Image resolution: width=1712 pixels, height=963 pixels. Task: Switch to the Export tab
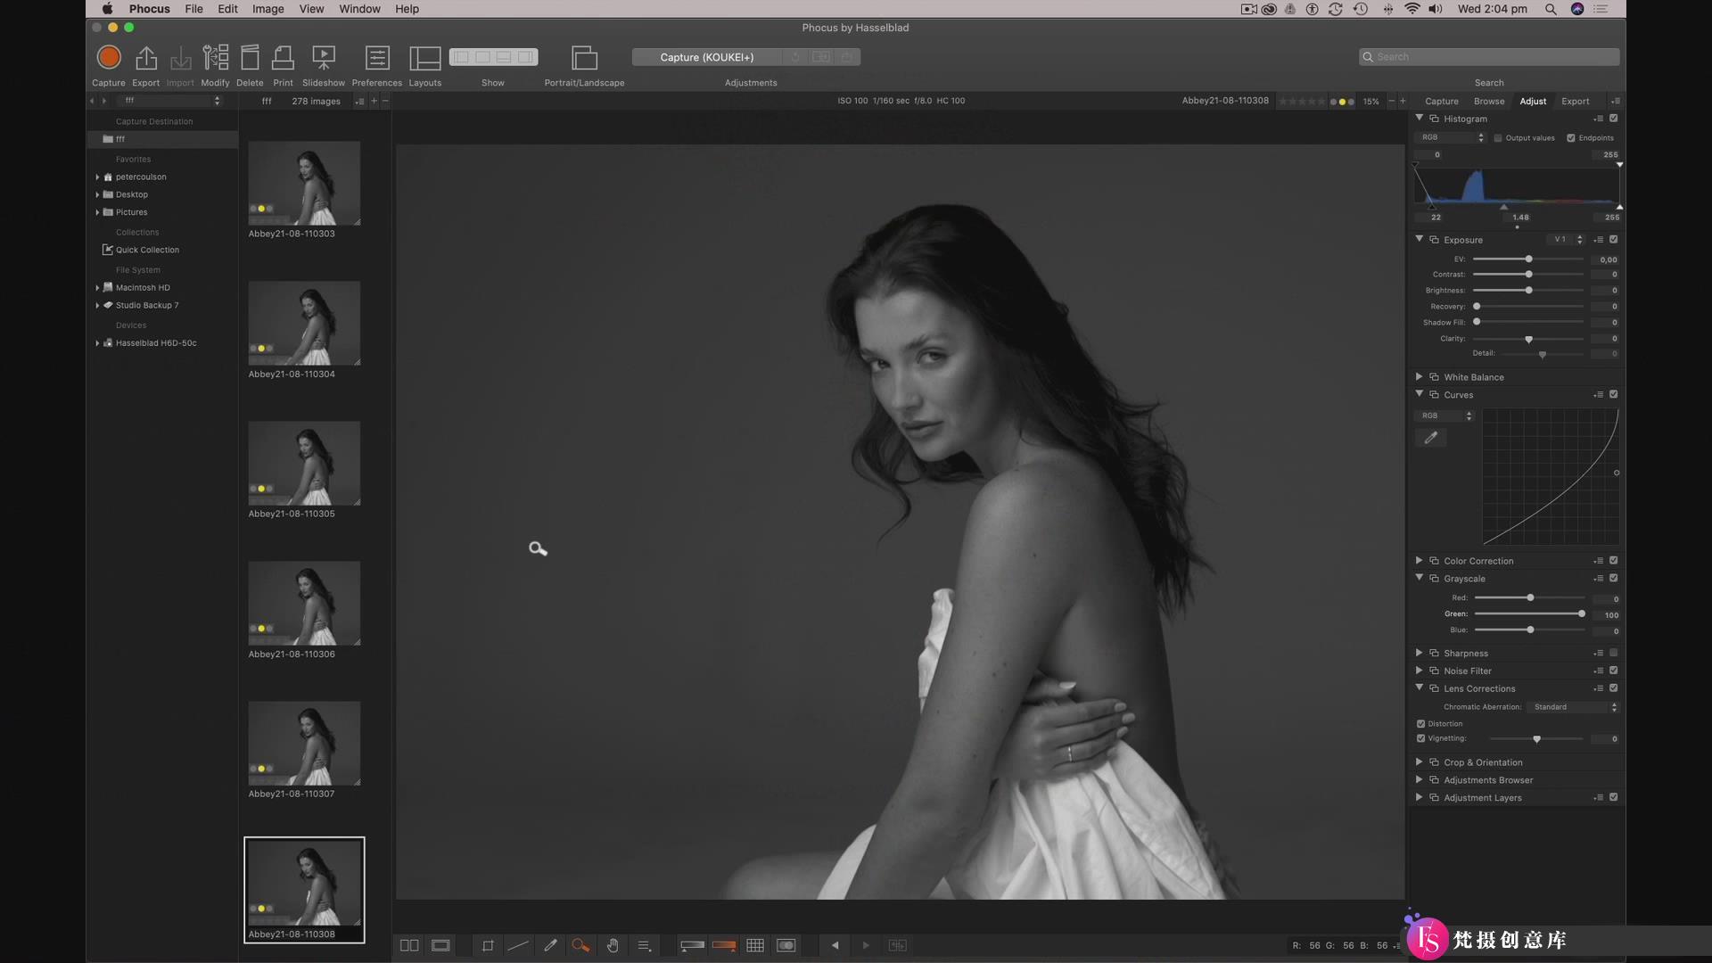(x=1576, y=101)
